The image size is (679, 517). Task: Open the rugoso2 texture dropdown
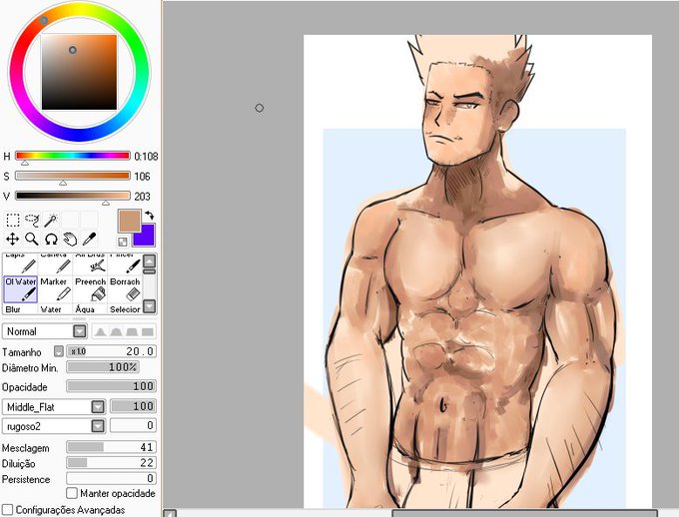pos(98,426)
